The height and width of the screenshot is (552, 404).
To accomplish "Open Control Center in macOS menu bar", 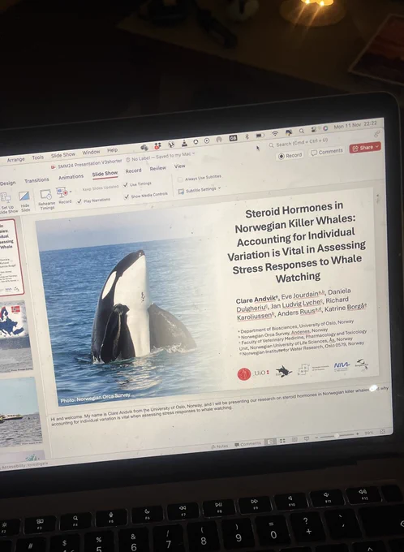I will point(313,130).
